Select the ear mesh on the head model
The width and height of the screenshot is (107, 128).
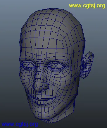[87, 65]
